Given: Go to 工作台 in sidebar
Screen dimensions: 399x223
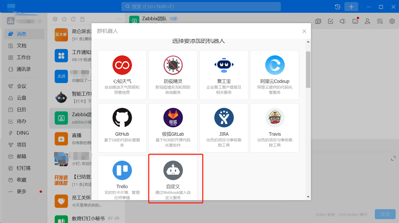Looking at the screenshot, I should (24, 57).
